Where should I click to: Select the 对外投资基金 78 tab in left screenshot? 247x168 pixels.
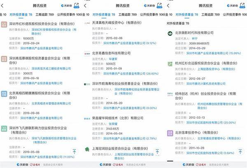21,14
